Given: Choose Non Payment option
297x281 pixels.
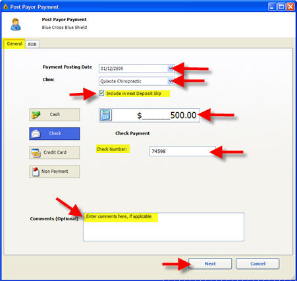Looking at the screenshot, I should point(55,172).
